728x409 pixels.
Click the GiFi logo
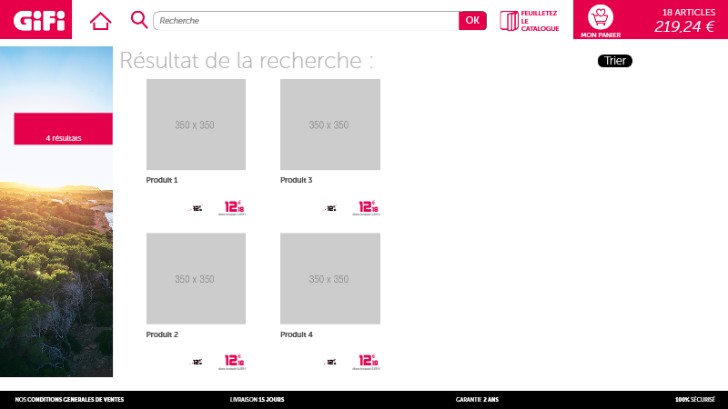[x=35, y=19]
